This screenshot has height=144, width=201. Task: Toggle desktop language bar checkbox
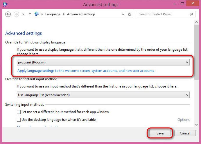tap(19, 120)
